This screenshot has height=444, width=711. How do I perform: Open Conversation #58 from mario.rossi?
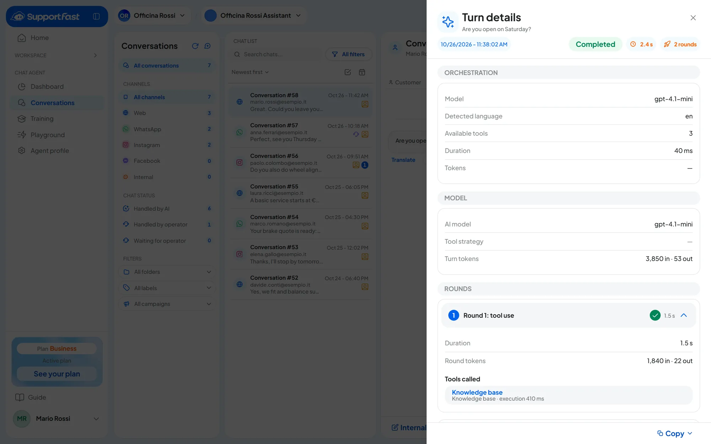pyautogui.click(x=300, y=102)
